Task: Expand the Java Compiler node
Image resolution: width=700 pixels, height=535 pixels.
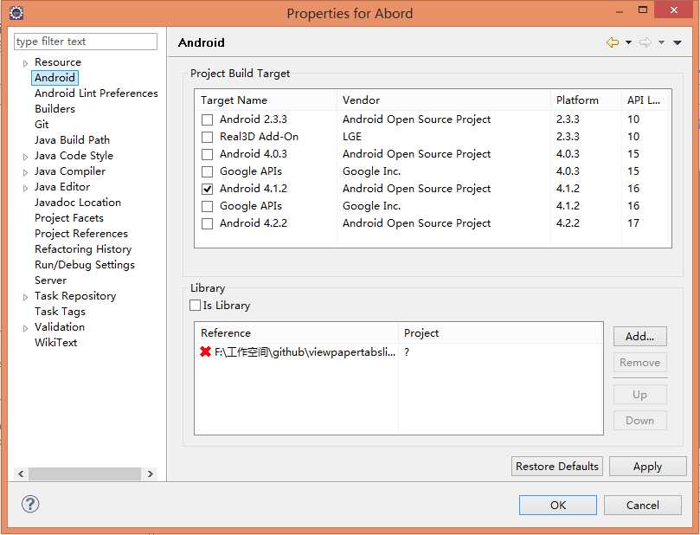Action: click(x=25, y=172)
